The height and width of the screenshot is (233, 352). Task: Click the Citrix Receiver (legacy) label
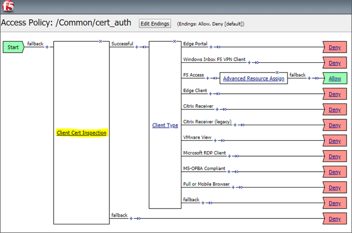pos(207,121)
